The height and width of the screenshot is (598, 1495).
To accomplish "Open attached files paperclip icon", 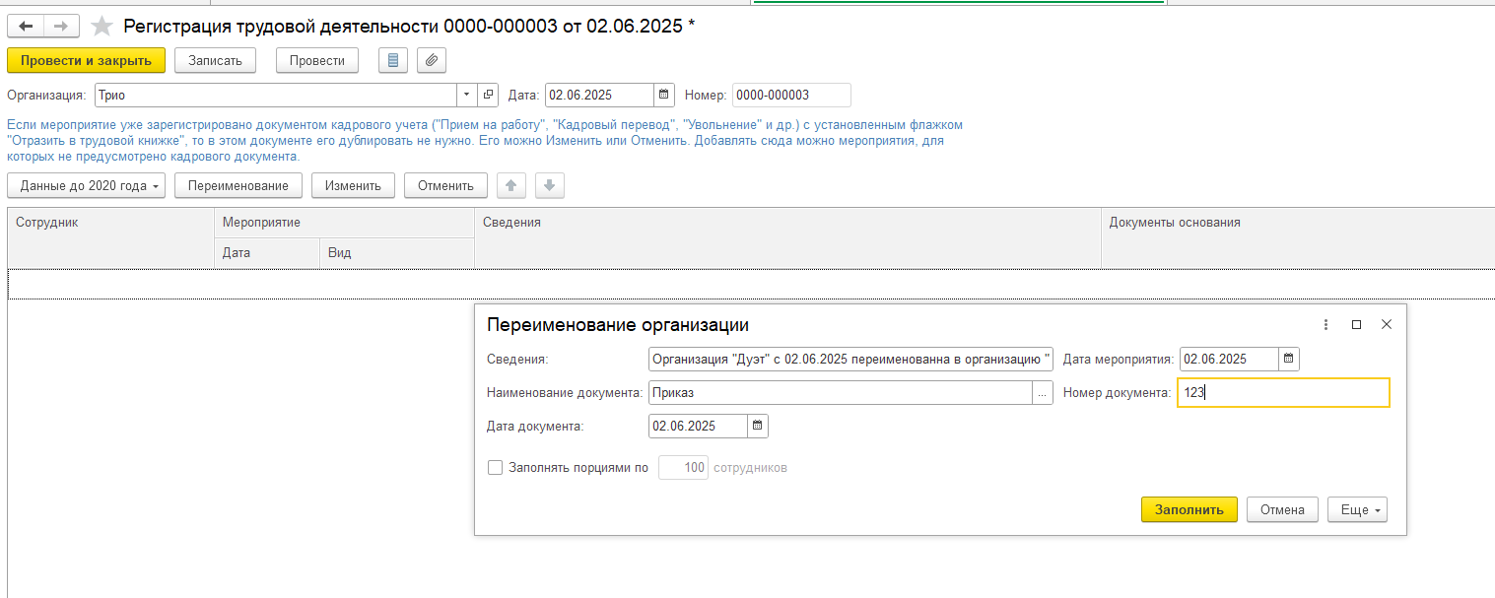I will pos(431,60).
